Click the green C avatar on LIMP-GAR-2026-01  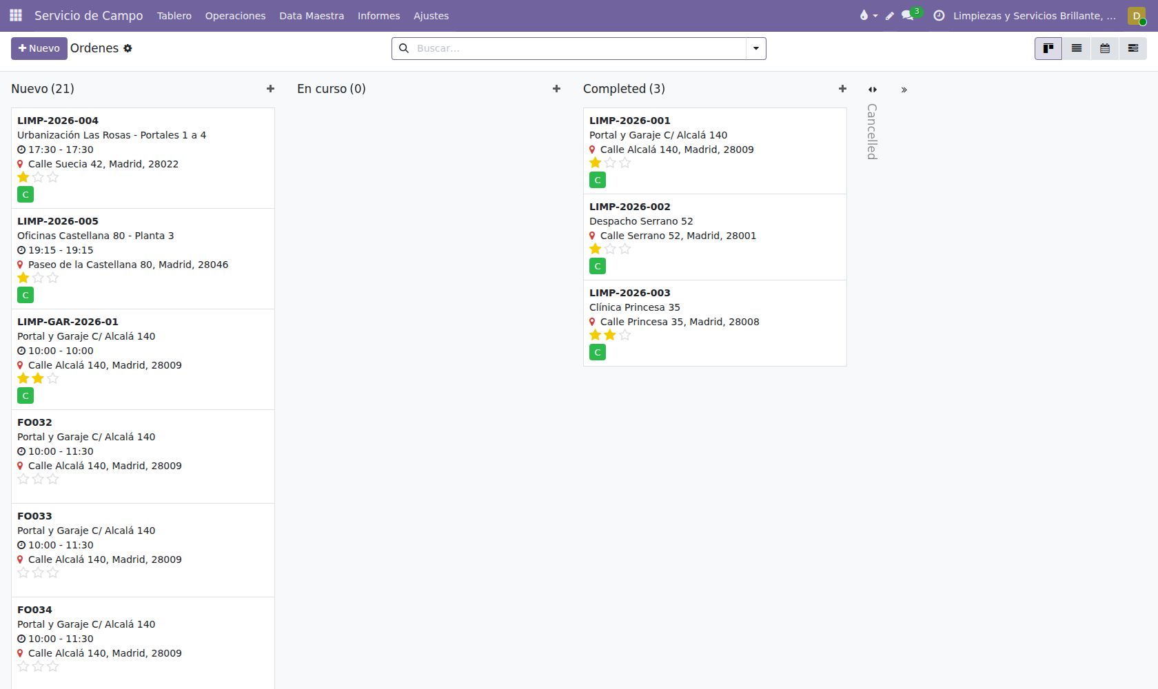[26, 395]
